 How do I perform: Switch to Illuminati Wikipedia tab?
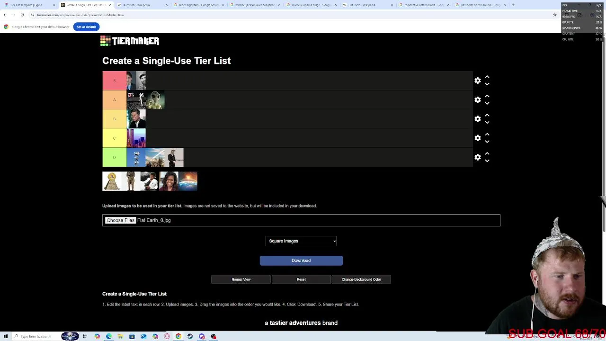pos(142,5)
